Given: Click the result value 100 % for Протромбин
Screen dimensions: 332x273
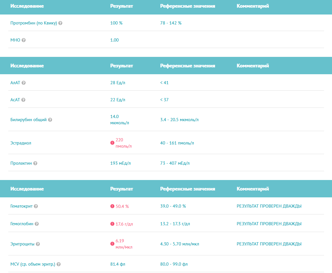Looking at the screenshot, I should (116, 23).
